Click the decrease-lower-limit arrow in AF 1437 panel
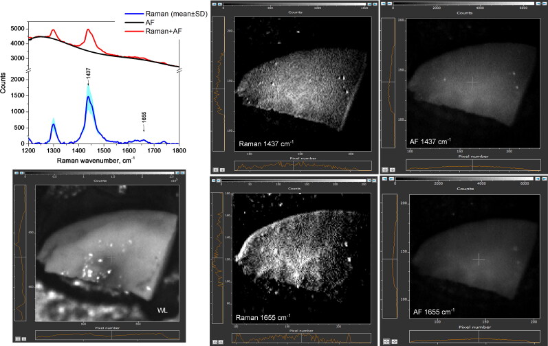 384,3
